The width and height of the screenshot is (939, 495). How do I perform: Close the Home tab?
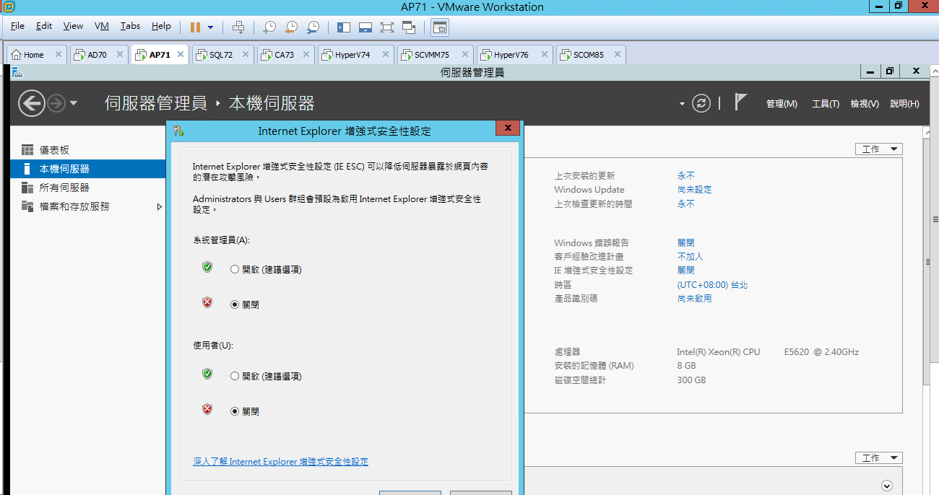click(58, 54)
